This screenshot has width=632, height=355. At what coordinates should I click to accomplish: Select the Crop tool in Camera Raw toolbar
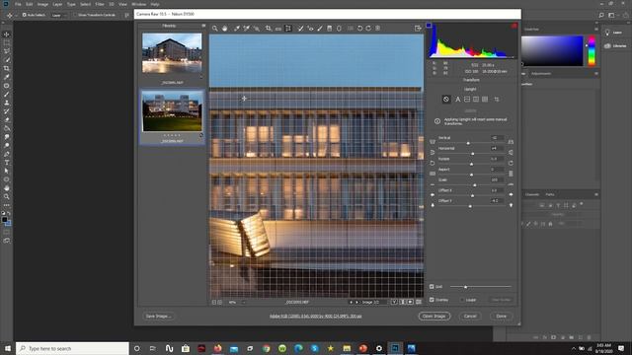tap(269, 29)
